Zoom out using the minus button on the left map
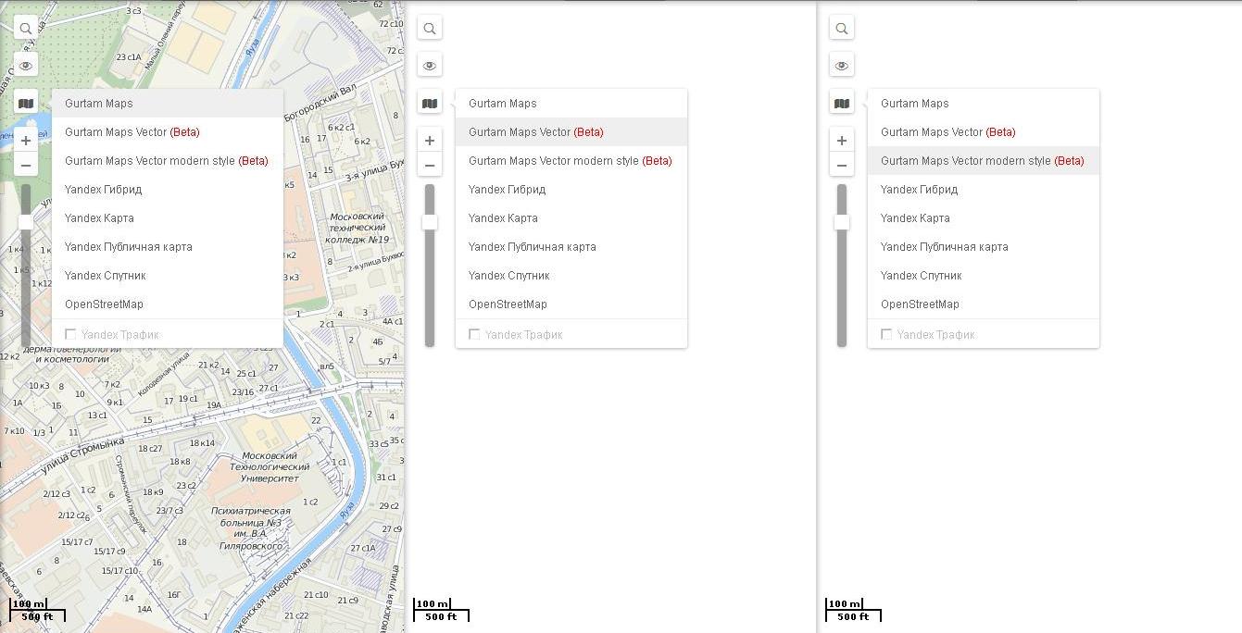Screen dimensions: 1242x633 [26, 166]
